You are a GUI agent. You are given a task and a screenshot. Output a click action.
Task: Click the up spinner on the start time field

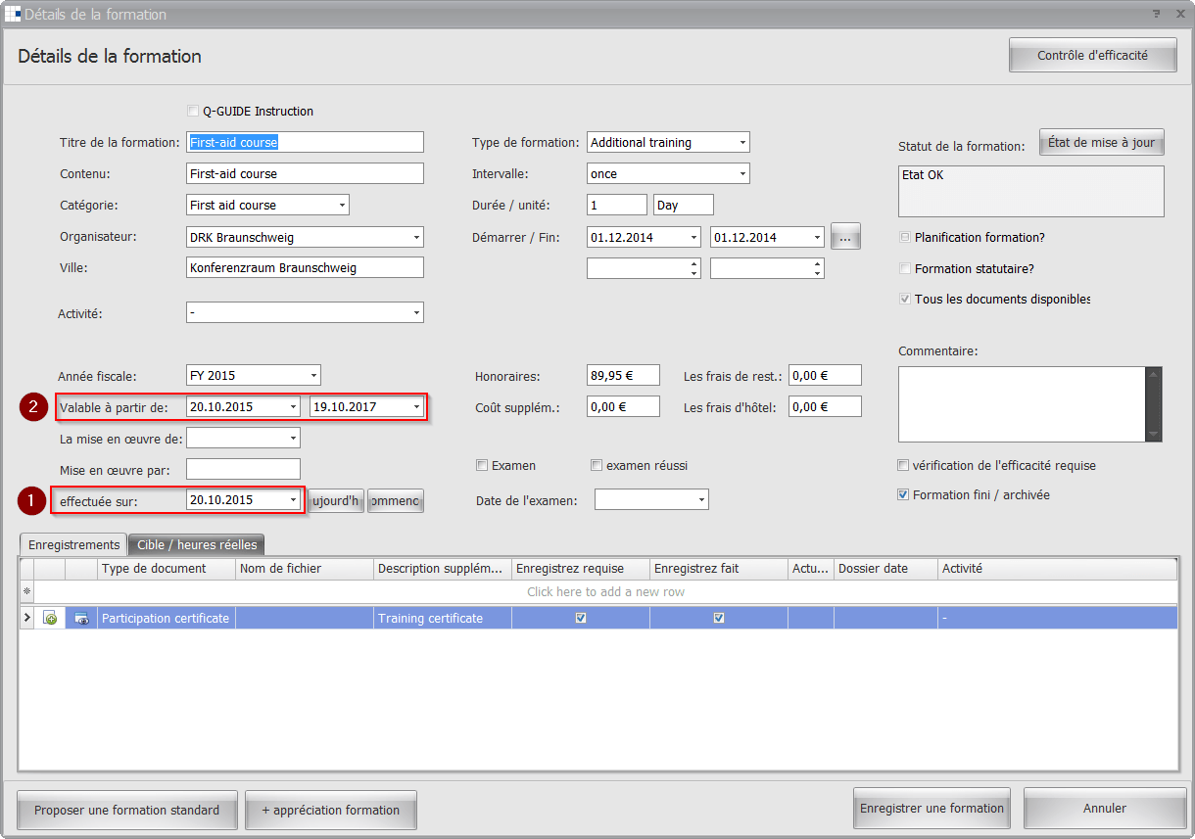click(694, 263)
